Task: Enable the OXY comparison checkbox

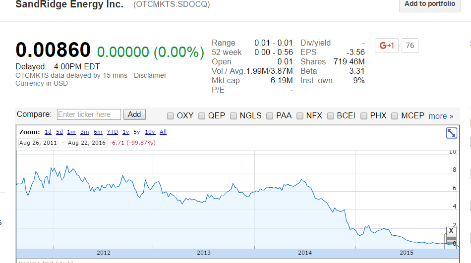Action: coord(170,116)
